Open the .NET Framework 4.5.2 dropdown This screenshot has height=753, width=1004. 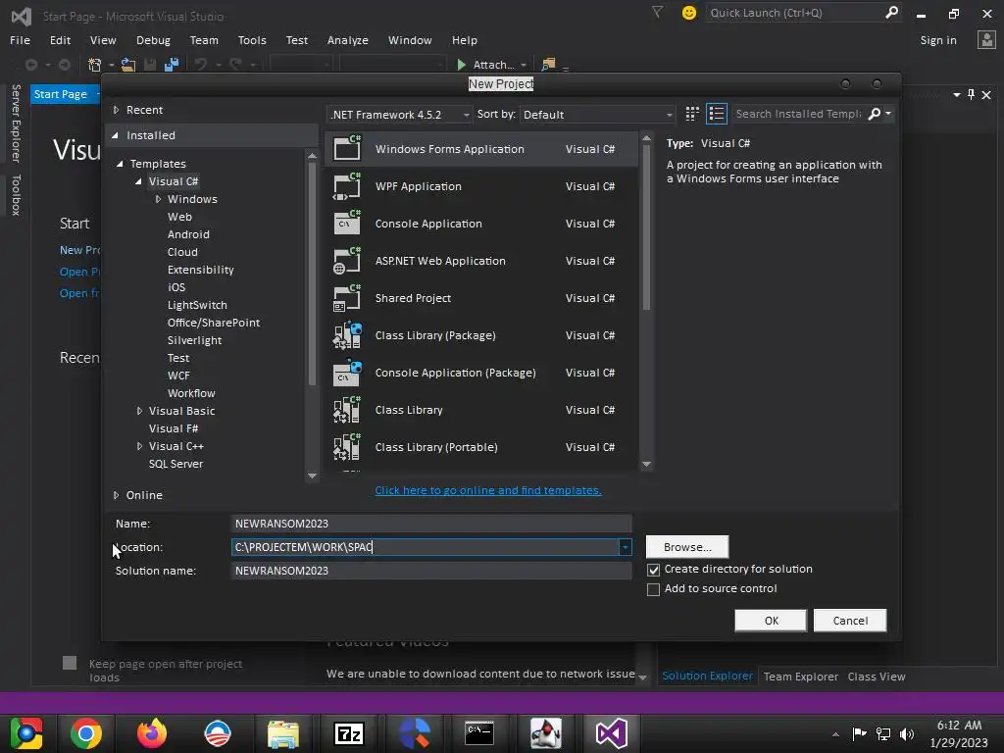[x=400, y=115]
